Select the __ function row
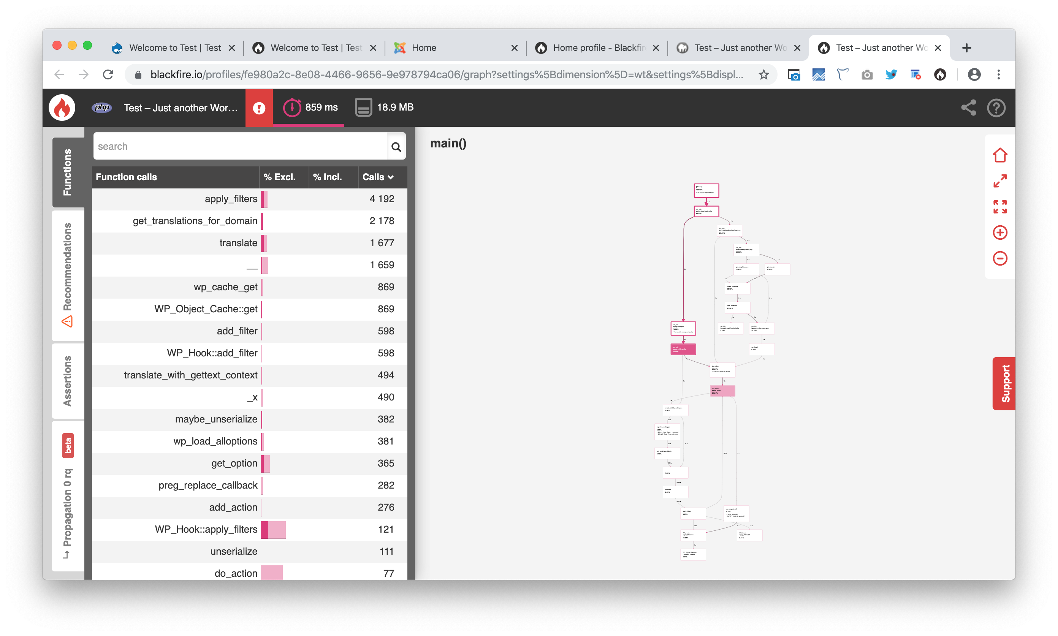 click(x=250, y=265)
